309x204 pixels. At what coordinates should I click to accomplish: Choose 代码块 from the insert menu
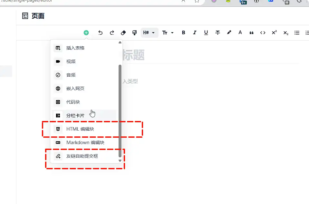84,102
